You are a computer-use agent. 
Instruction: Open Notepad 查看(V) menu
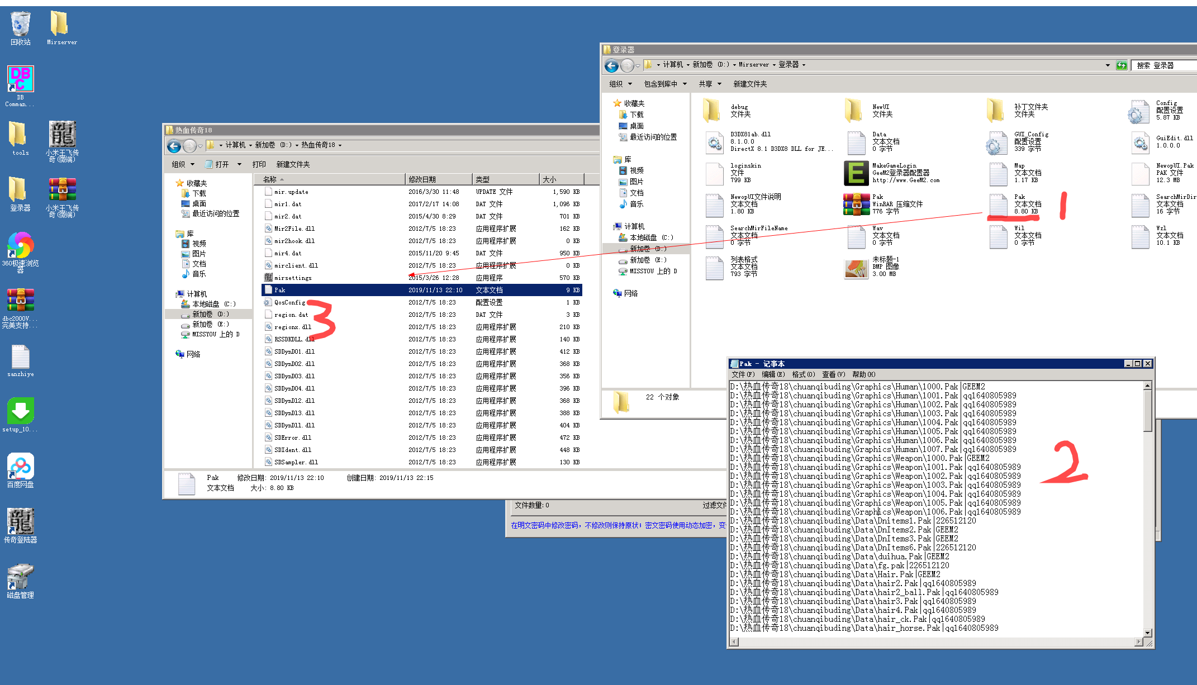833,374
